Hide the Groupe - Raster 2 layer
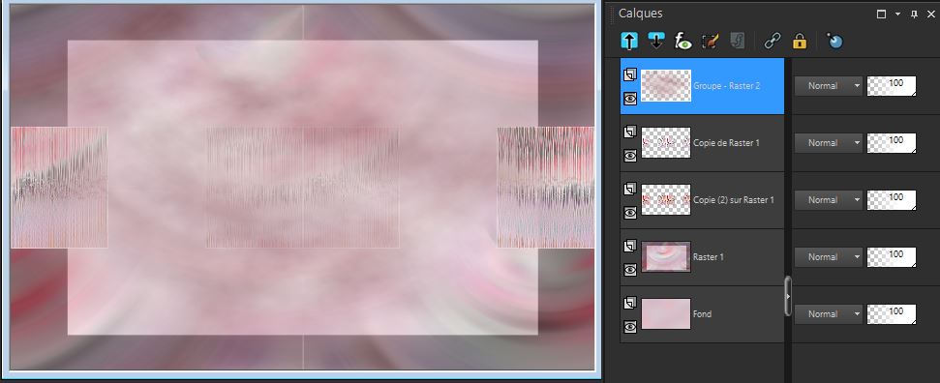940x383 pixels. pyautogui.click(x=629, y=99)
